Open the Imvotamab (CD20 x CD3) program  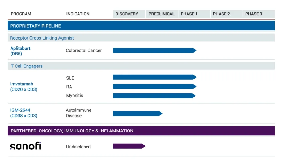(x=24, y=87)
